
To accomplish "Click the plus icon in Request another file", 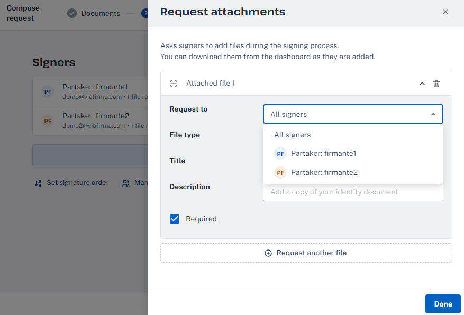I will [268, 253].
